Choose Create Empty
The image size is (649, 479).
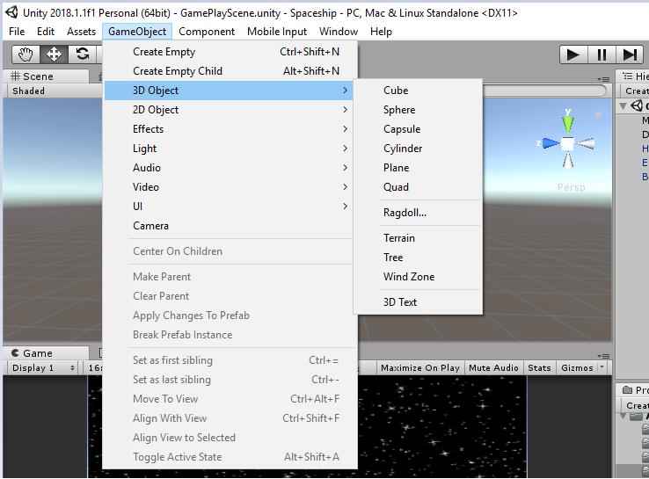(x=230, y=52)
